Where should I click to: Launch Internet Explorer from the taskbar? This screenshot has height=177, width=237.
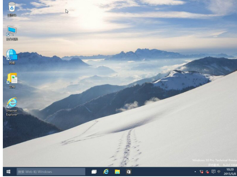(106, 172)
